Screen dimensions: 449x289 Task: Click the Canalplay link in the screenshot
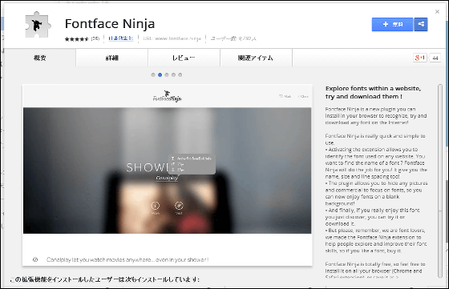167,178
